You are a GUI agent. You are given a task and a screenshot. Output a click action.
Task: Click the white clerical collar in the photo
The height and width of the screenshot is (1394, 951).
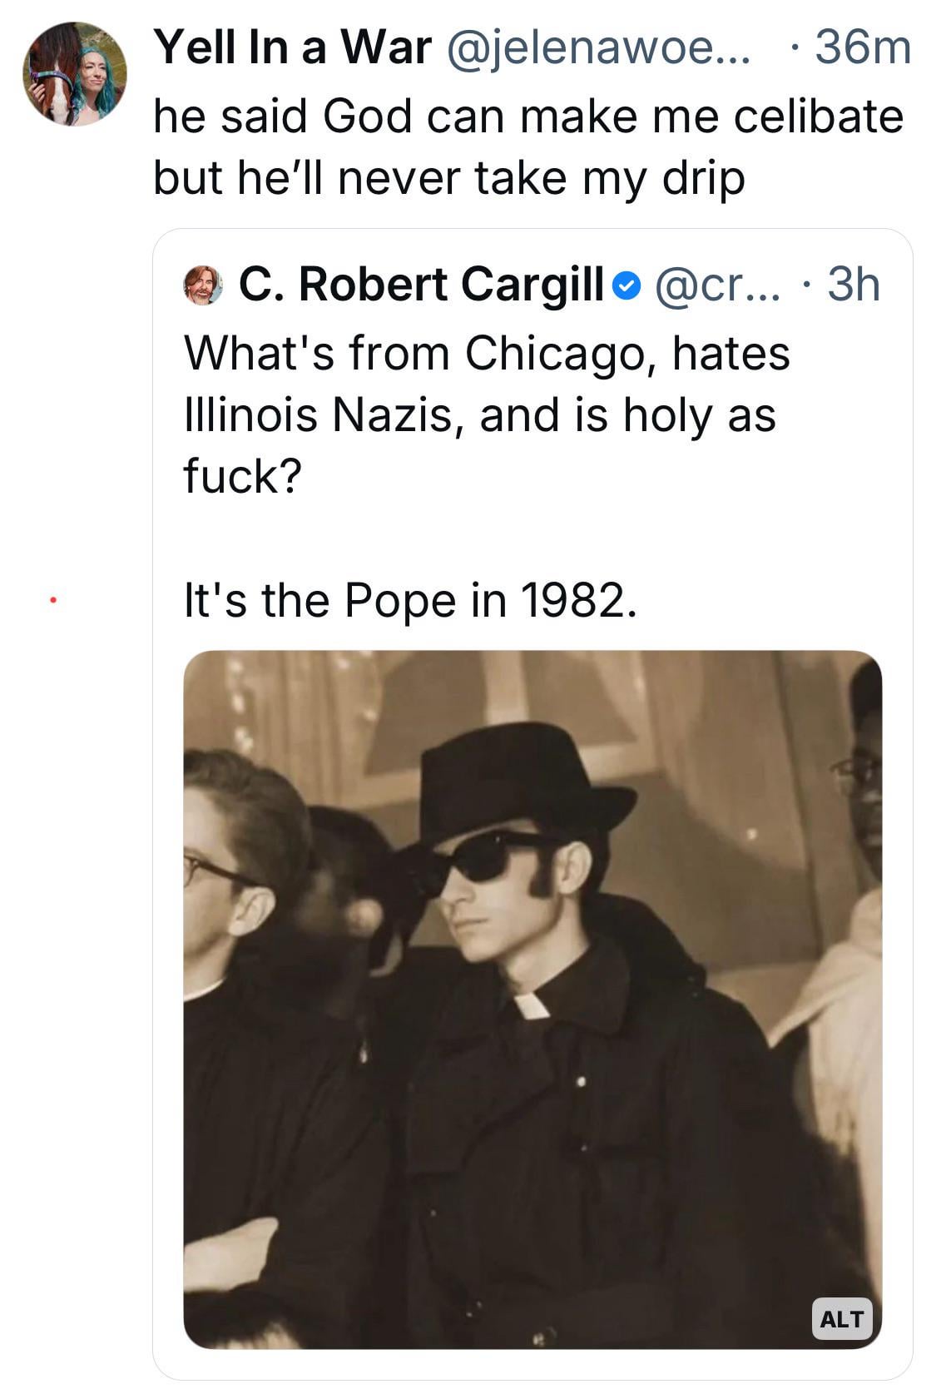click(531, 1004)
